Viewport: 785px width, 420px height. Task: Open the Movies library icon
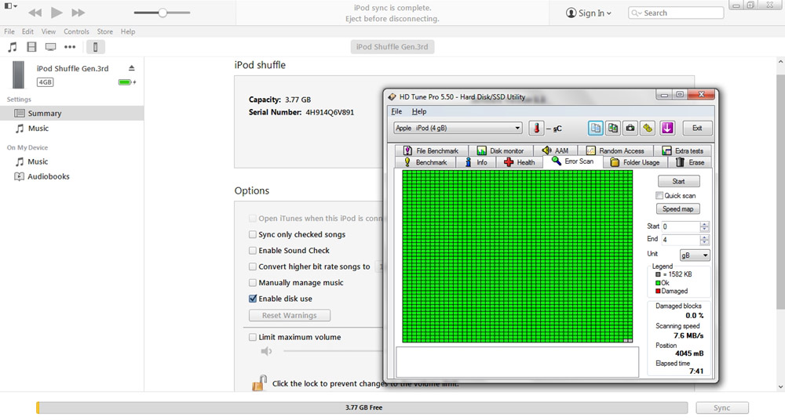coord(31,47)
